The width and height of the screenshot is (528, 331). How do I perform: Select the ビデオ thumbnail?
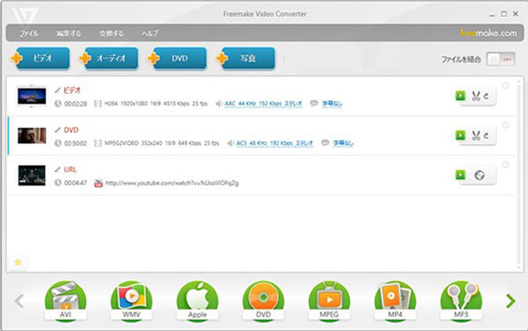click(x=32, y=96)
